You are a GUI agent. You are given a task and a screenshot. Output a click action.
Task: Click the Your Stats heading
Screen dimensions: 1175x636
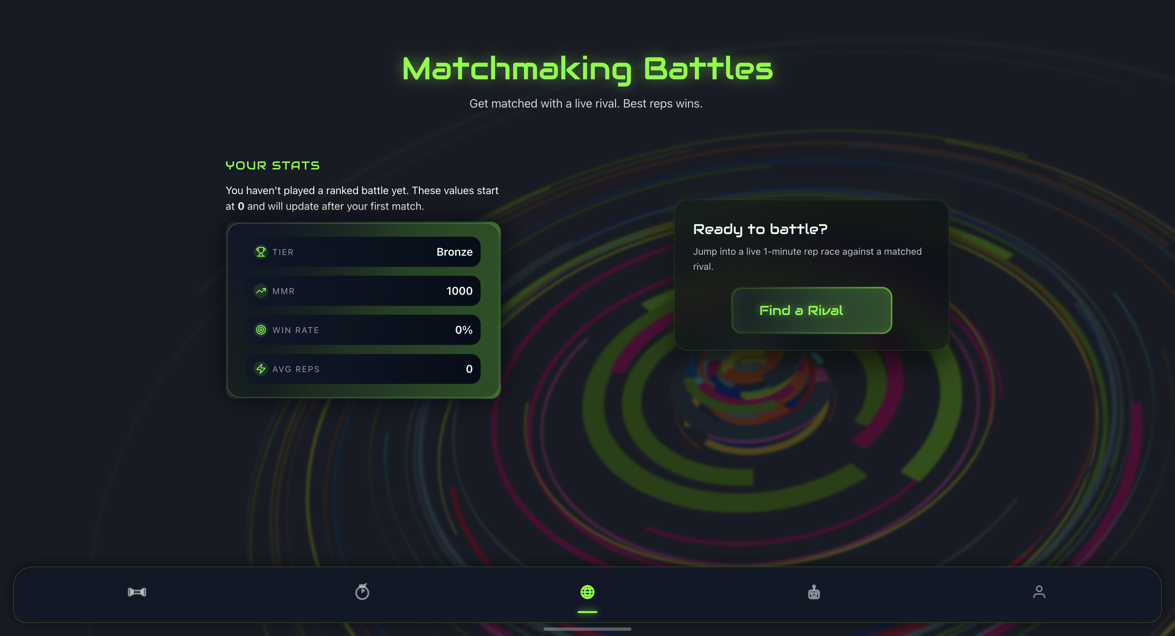[x=273, y=166]
